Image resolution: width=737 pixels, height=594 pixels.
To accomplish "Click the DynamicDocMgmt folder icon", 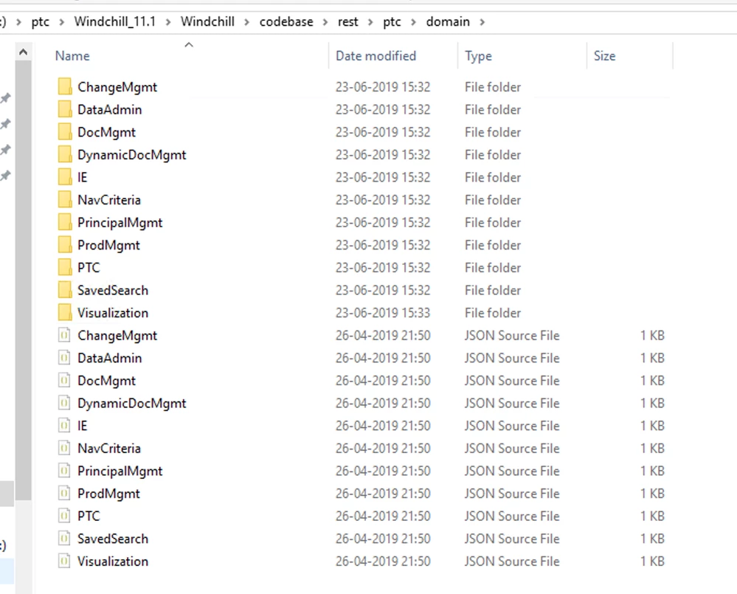I will click(x=65, y=154).
